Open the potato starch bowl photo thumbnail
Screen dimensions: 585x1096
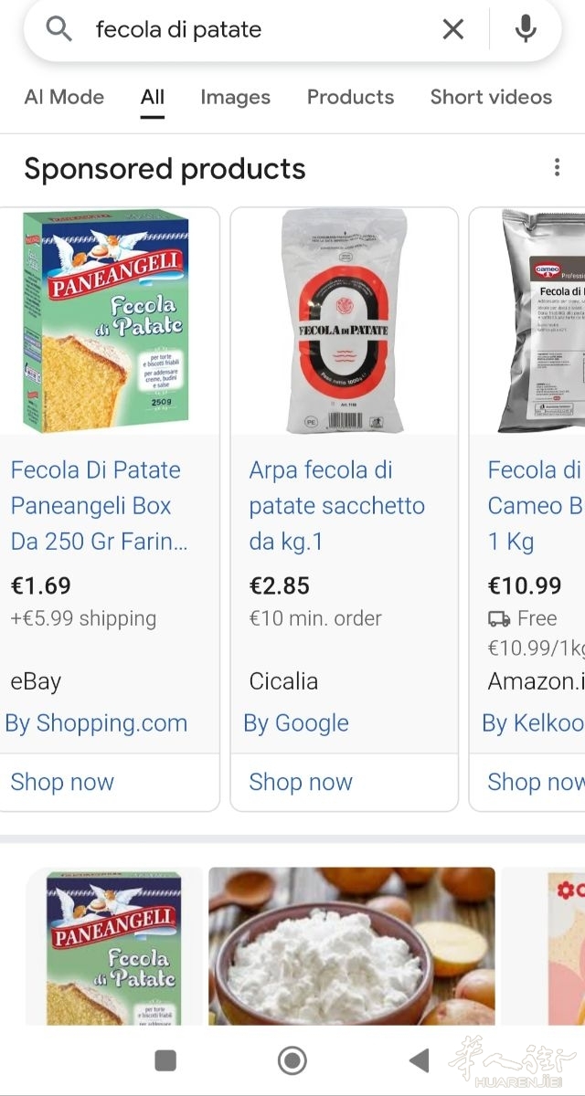click(x=351, y=945)
